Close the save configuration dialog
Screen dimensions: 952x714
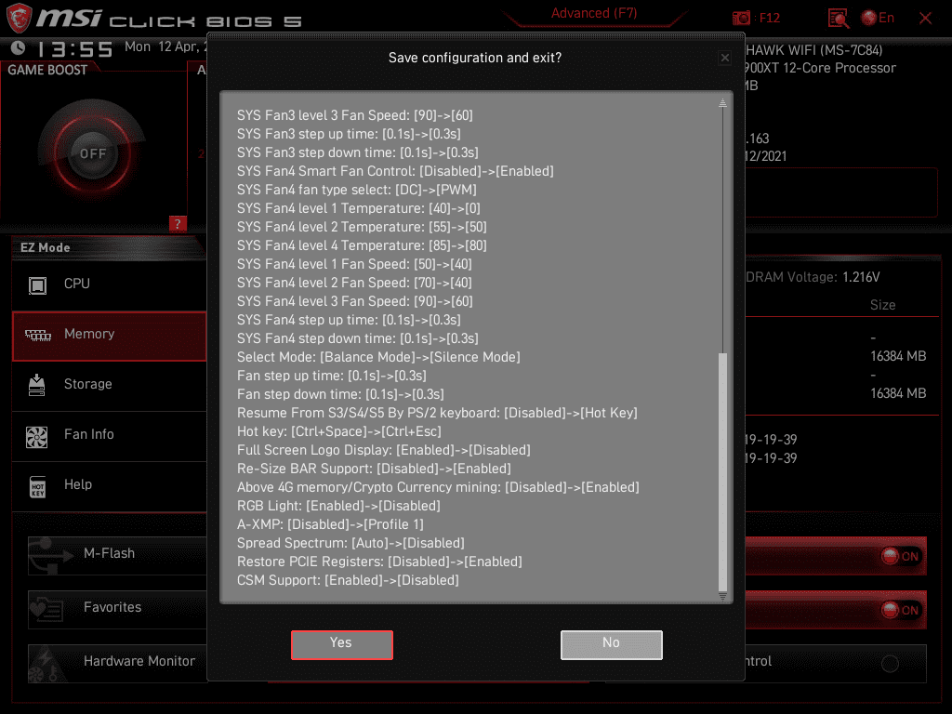[x=725, y=58]
